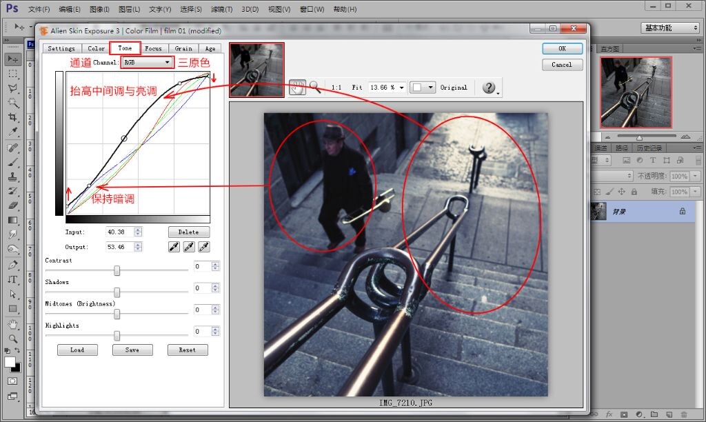Select the History Brush tool
The image size is (706, 422).
[x=12, y=191]
